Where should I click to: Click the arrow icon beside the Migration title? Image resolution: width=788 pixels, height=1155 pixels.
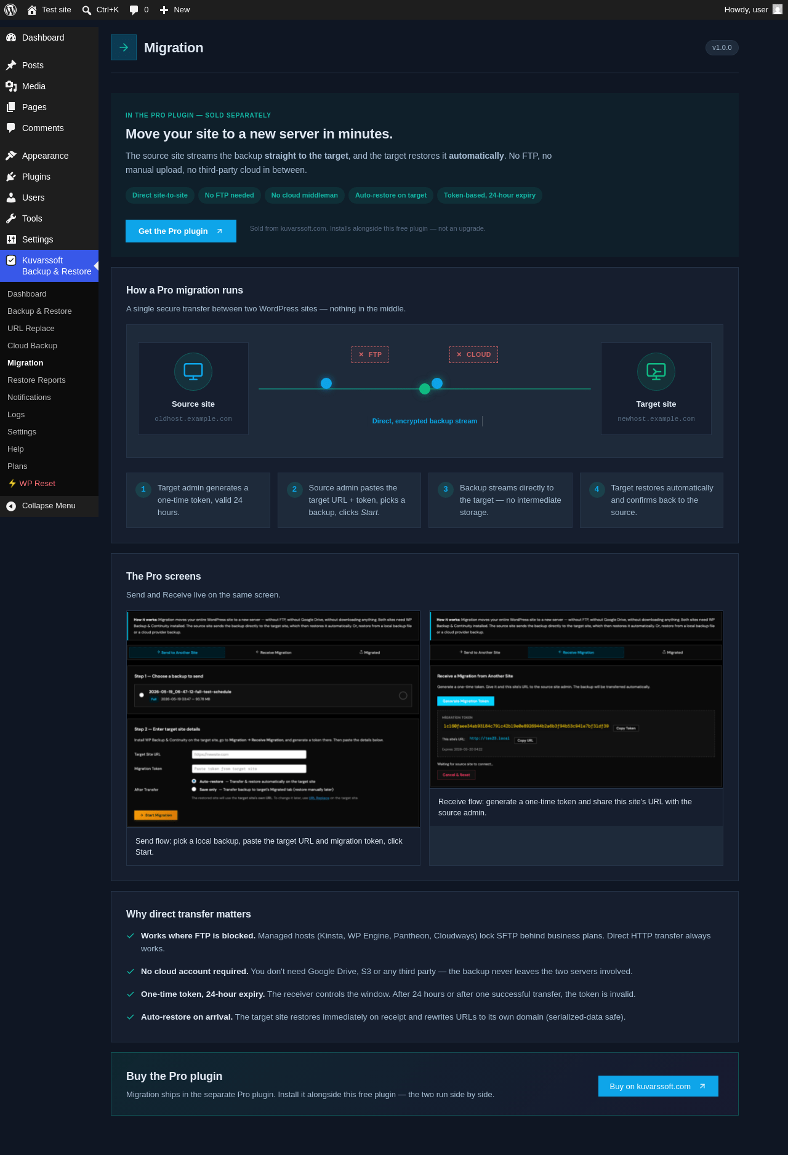click(x=124, y=47)
